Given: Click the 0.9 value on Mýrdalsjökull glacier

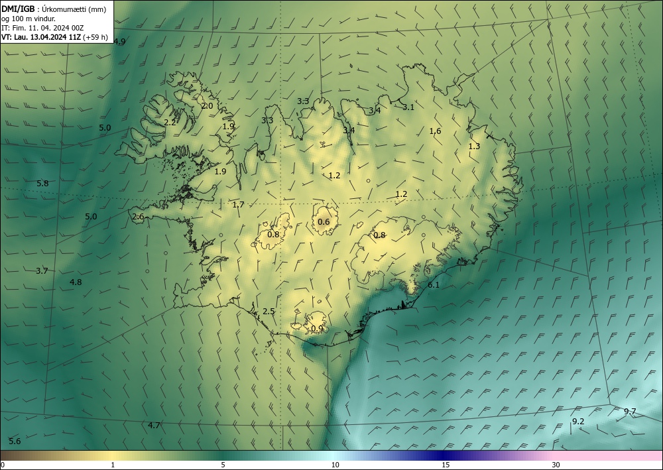Looking at the screenshot, I should (x=317, y=328).
